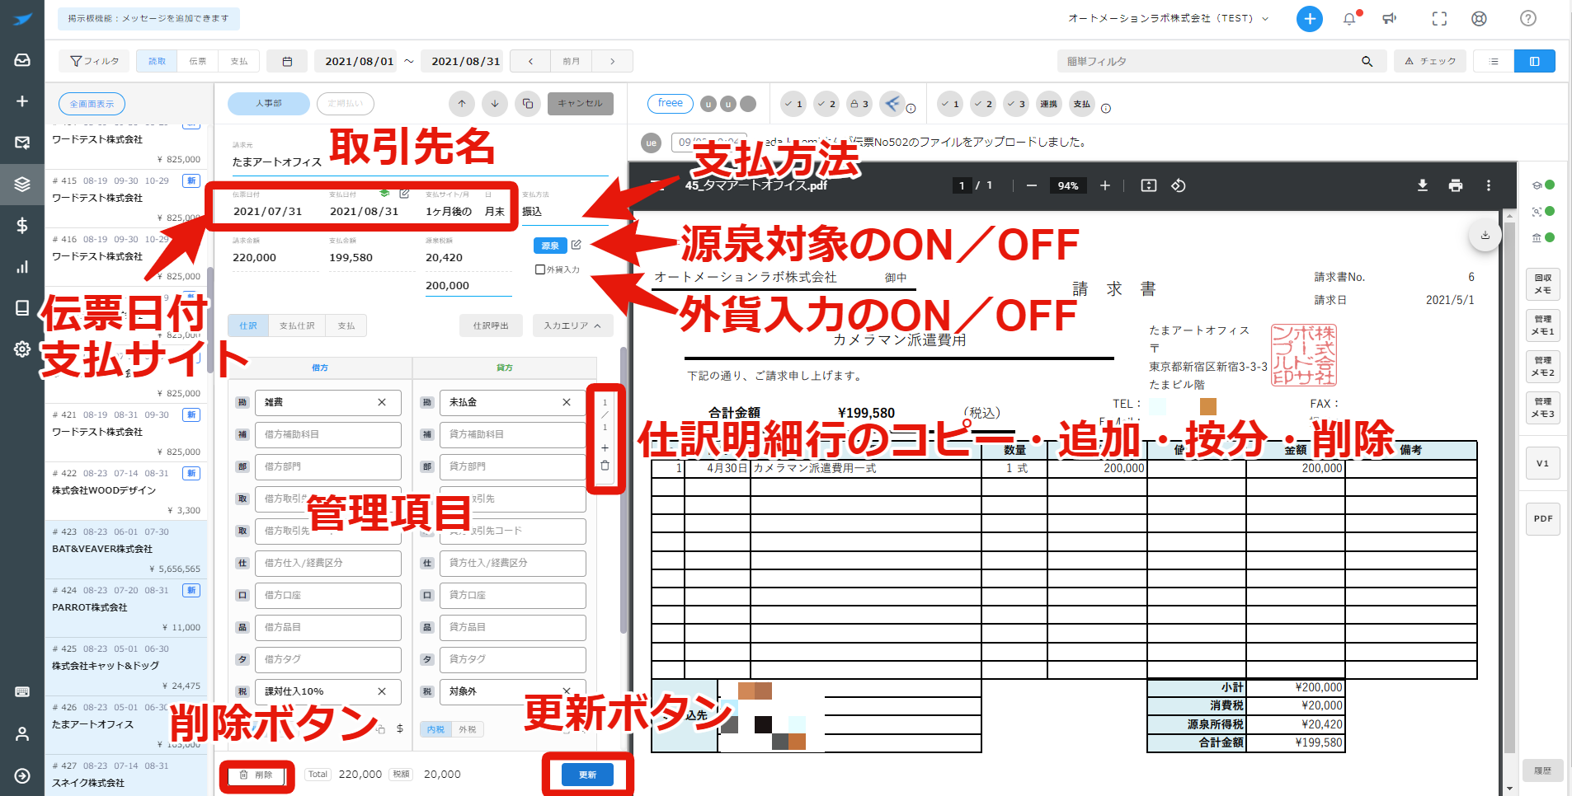Click the search magnifier in simple filter
The width and height of the screenshot is (1572, 796).
coord(1367,61)
